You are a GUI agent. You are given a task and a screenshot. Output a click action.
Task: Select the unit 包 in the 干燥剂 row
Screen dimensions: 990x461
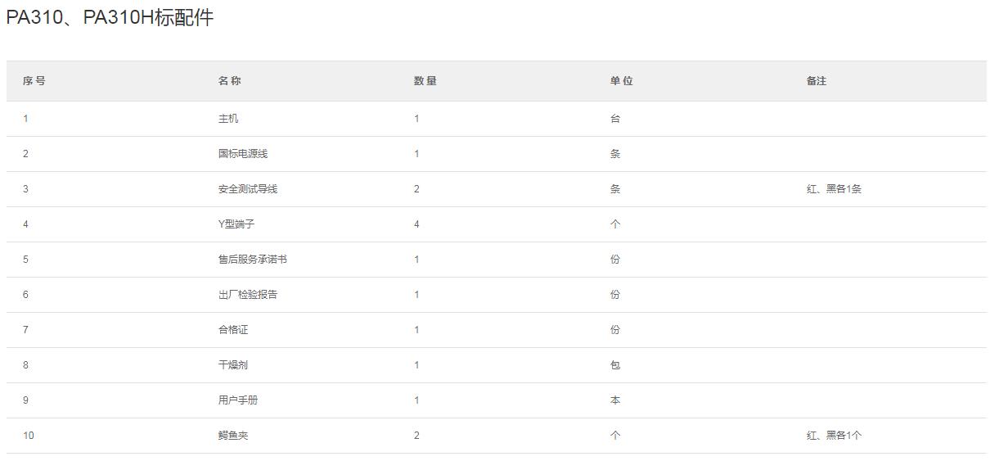[615, 365]
